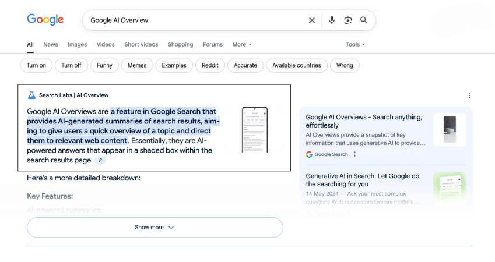Click the Google logo

coord(45,20)
